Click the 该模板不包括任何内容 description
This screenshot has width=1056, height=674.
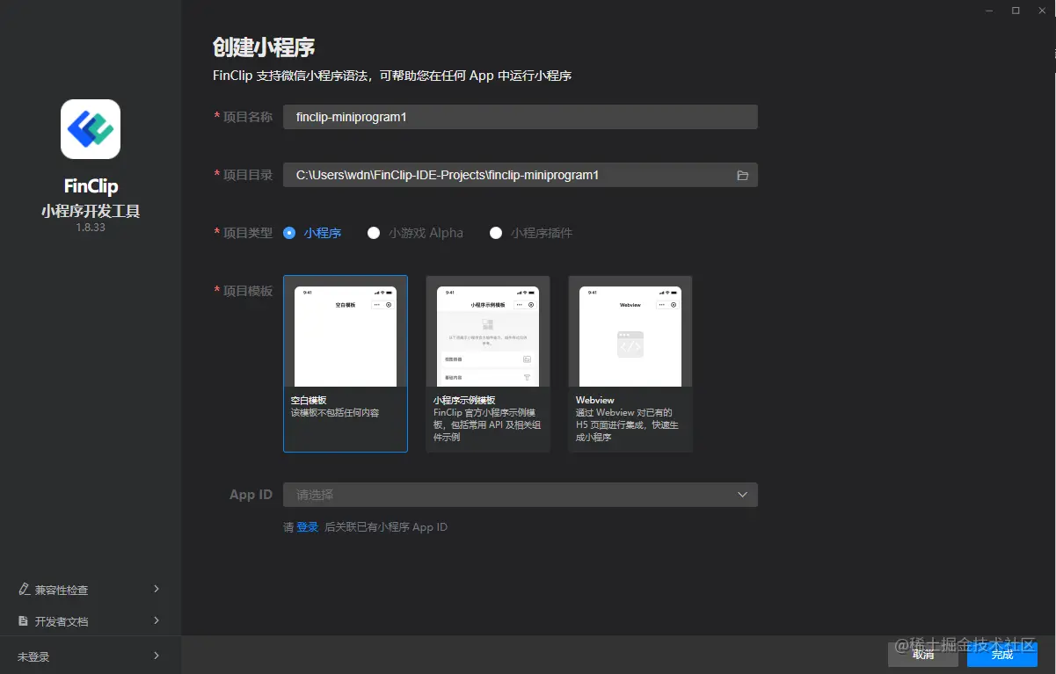(x=335, y=412)
